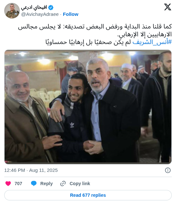Click the Copy link text label

[x=80, y=184]
